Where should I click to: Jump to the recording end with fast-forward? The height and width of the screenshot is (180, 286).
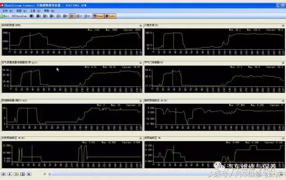click(29, 174)
